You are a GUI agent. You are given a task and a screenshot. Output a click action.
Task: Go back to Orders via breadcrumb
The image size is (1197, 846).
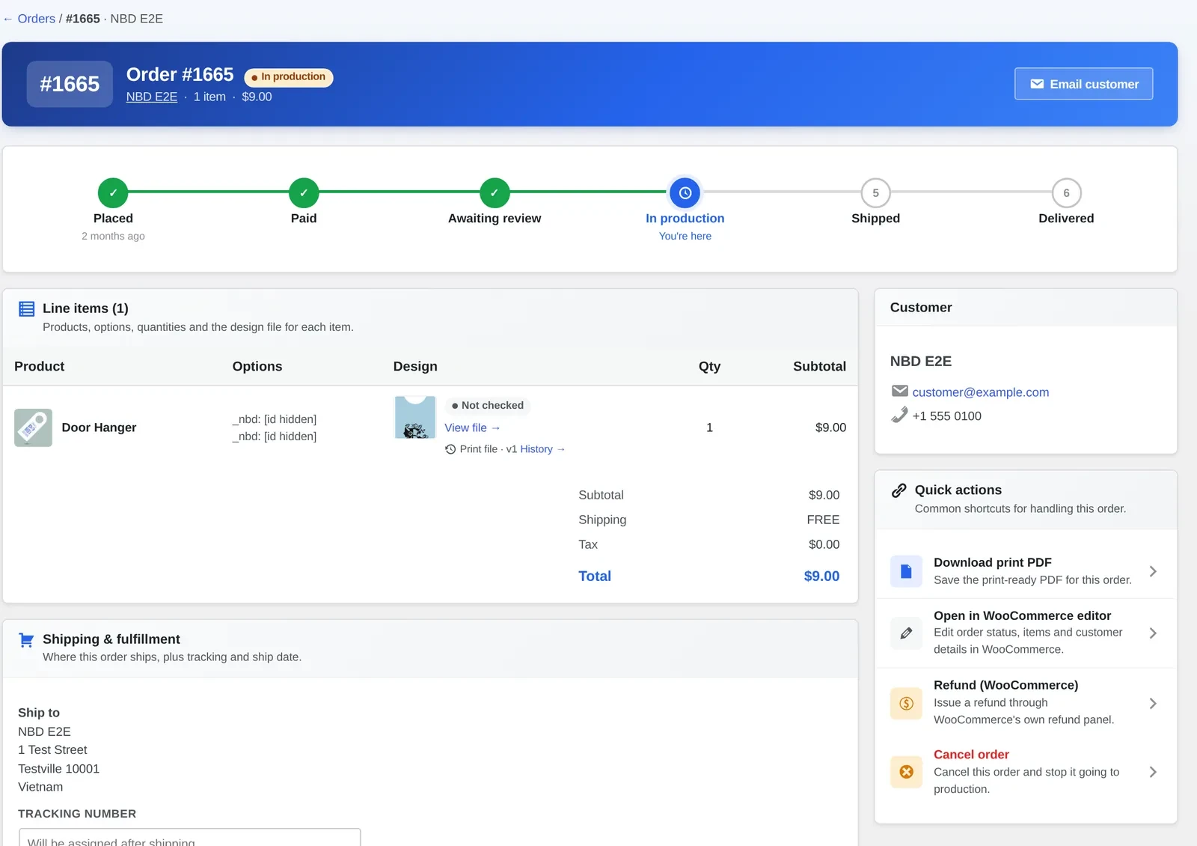point(36,19)
